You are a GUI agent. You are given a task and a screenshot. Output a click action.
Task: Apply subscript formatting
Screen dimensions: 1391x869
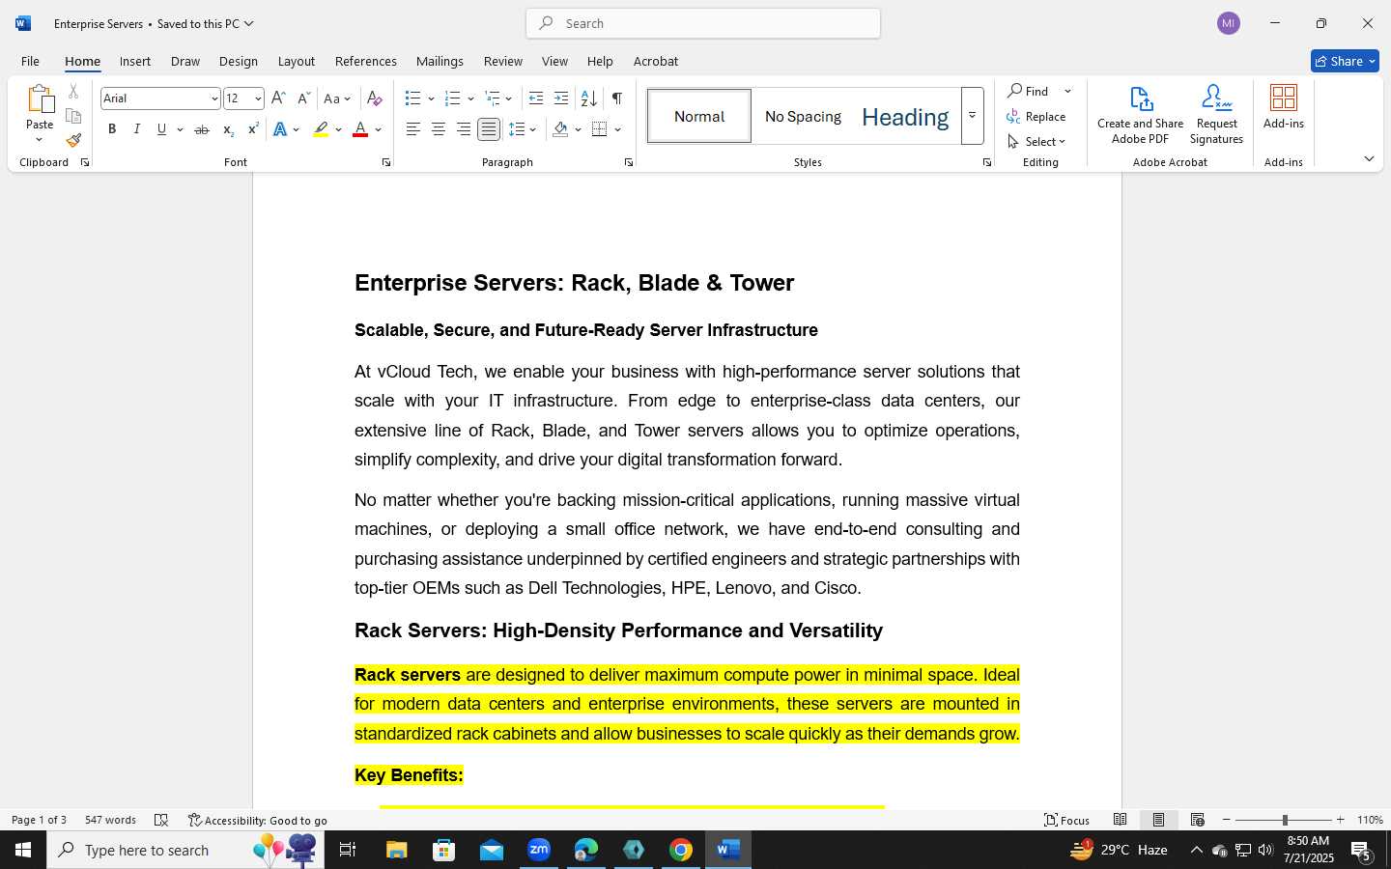coord(228,129)
